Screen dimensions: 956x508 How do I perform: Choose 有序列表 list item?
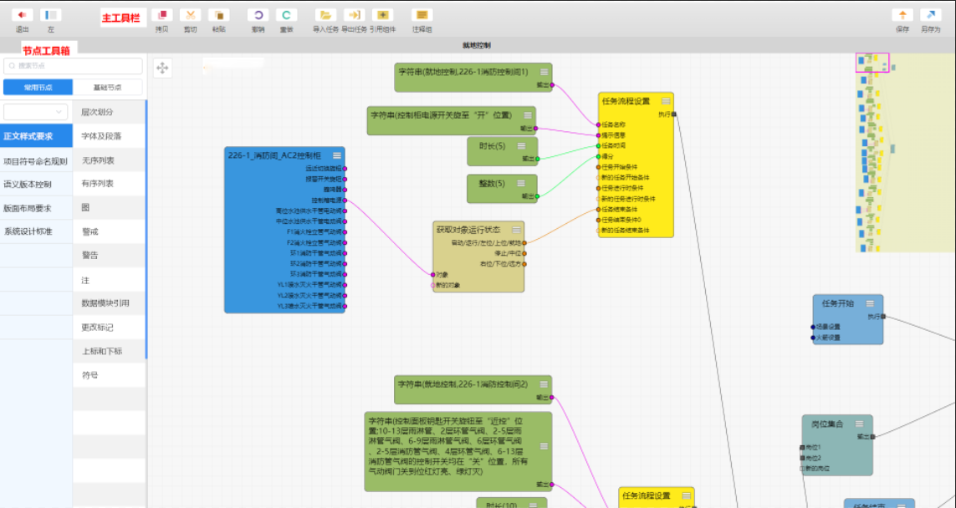109,184
